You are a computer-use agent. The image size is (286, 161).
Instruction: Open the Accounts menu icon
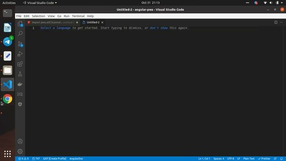click(x=20, y=141)
